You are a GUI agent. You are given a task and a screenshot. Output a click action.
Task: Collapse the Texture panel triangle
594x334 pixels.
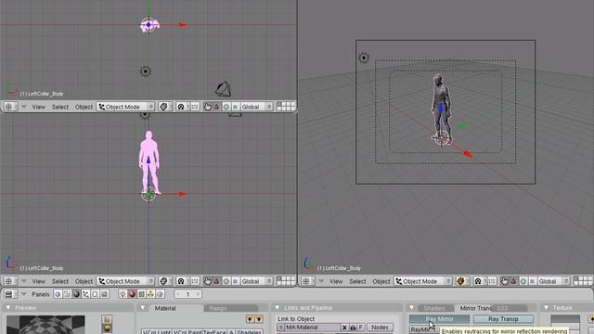(547, 308)
